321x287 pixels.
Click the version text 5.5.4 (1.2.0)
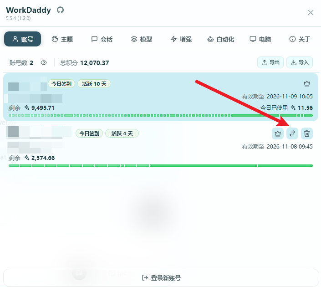(18, 18)
